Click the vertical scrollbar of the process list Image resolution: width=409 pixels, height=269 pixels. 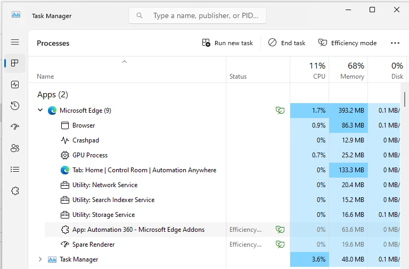coord(405,99)
